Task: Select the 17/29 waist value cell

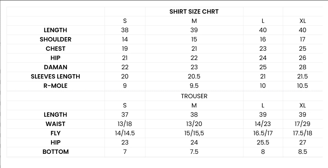Action: (302, 124)
